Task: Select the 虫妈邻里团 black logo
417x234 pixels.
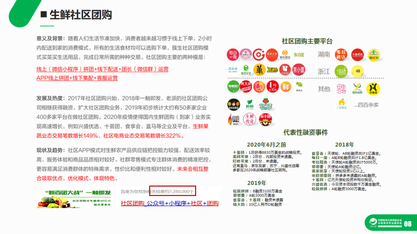Action: [234, 104]
